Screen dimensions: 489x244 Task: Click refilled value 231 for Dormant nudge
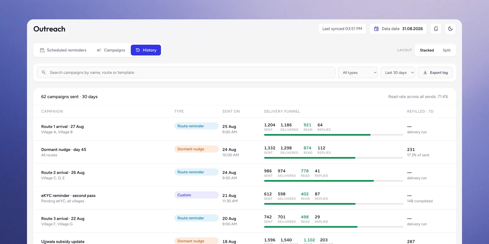click(x=411, y=149)
